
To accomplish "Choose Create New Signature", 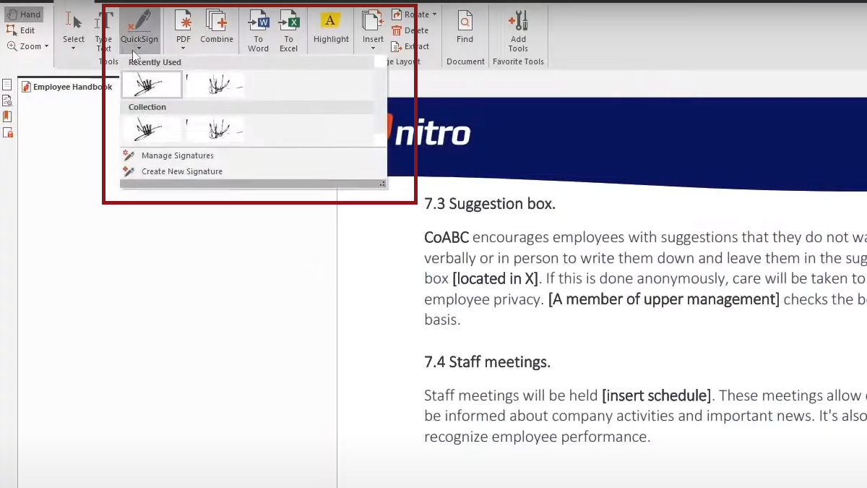I will click(181, 171).
